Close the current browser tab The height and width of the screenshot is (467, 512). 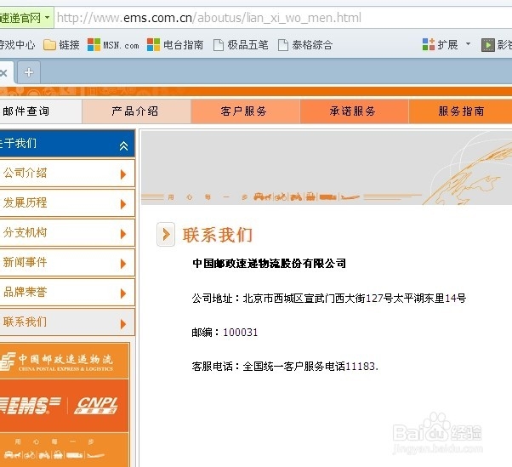(3, 73)
